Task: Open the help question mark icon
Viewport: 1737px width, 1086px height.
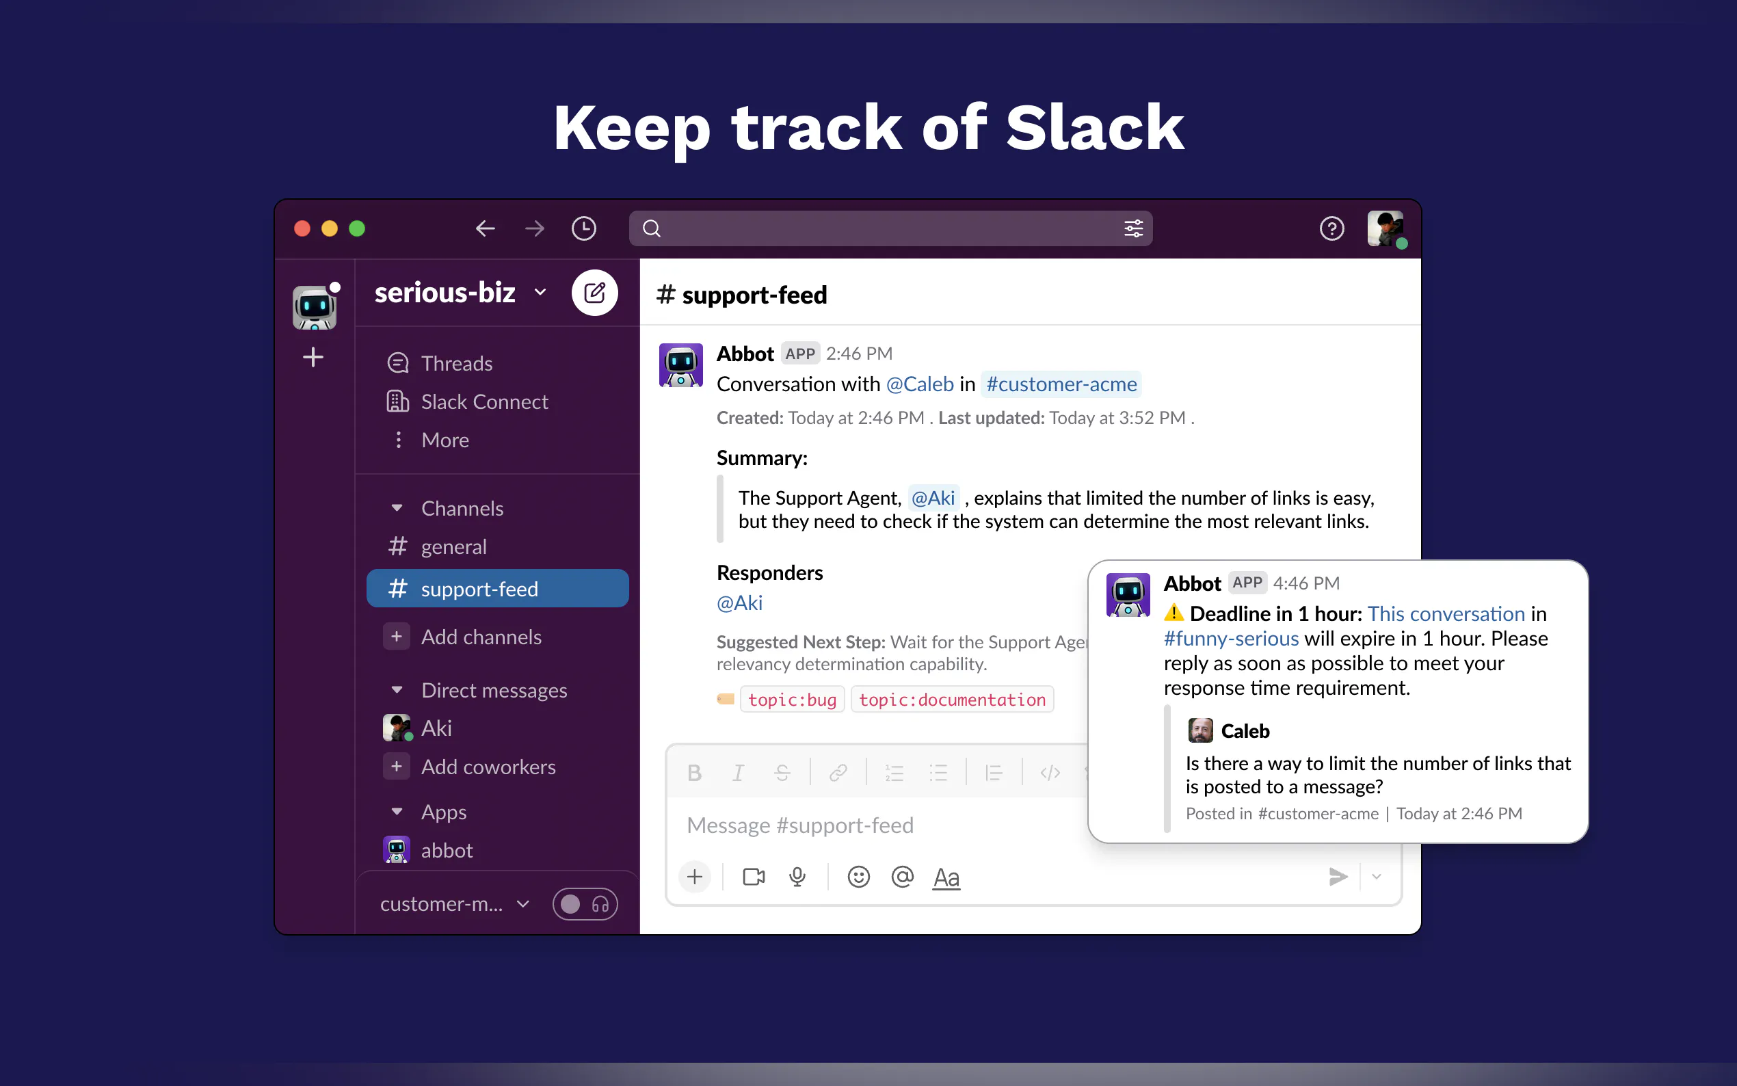Action: (x=1331, y=228)
